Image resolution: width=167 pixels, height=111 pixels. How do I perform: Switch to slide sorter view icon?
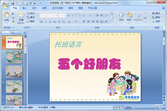[119, 108]
